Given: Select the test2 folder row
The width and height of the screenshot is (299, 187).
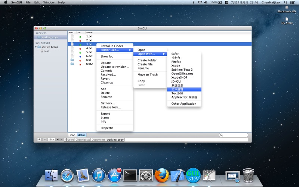Looking at the screenshot, I should click(160, 64).
